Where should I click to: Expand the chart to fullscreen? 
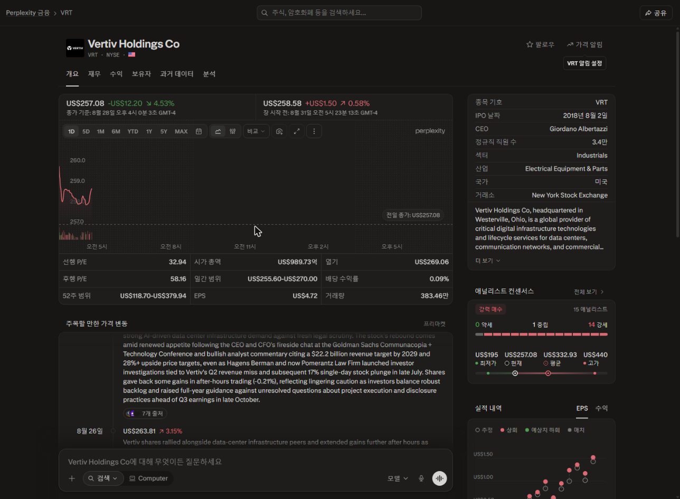coord(297,131)
